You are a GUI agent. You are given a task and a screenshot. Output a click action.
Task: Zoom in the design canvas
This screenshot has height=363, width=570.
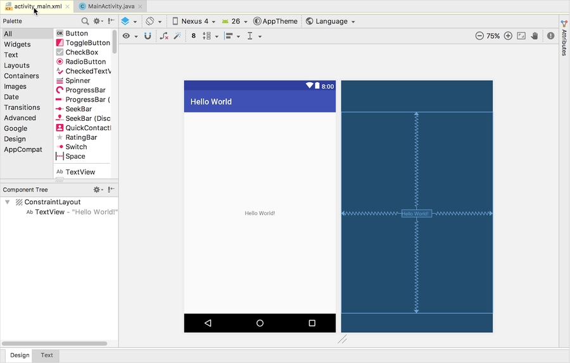click(508, 36)
